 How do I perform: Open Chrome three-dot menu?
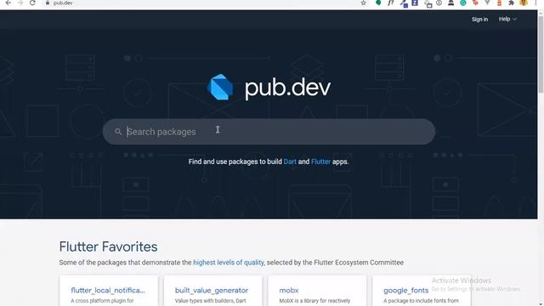pyautogui.click(x=535, y=3)
